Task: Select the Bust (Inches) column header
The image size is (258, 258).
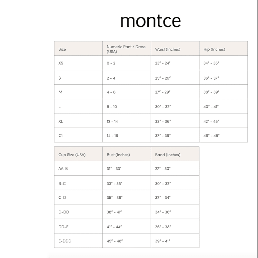Action: point(118,155)
